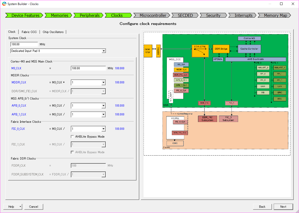Screen dimensions: 299x213
Task: Open the APB_0_CLK divider dropdown
Action: [104, 105]
